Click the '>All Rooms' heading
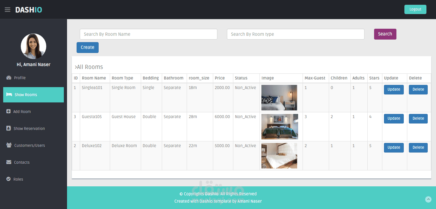436x209 pixels. (x=89, y=67)
